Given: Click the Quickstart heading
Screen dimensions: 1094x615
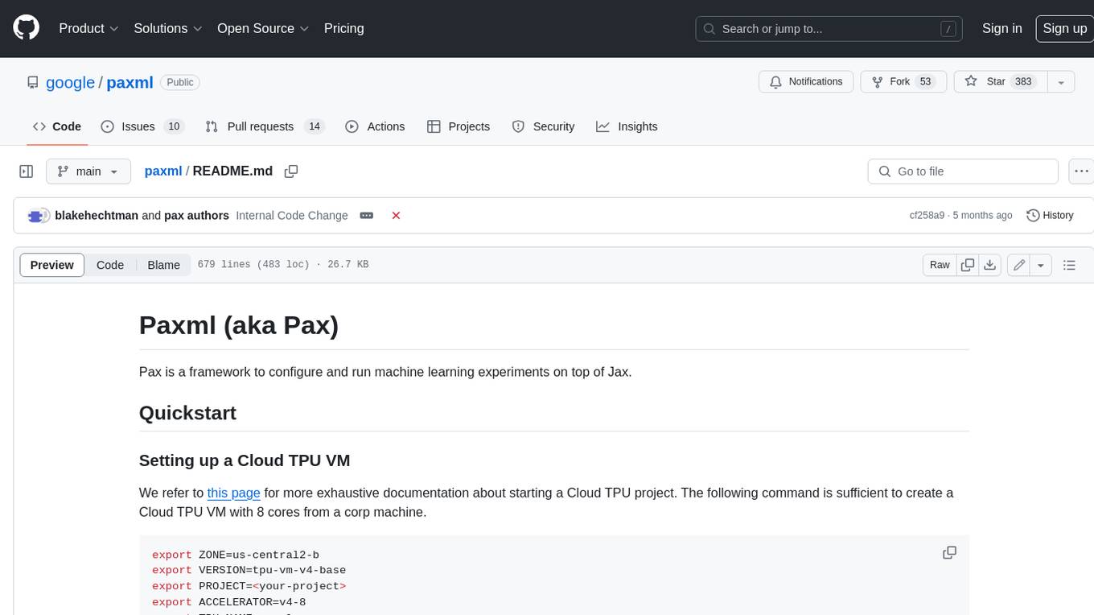Looking at the screenshot, I should pyautogui.click(x=187, y=413).
